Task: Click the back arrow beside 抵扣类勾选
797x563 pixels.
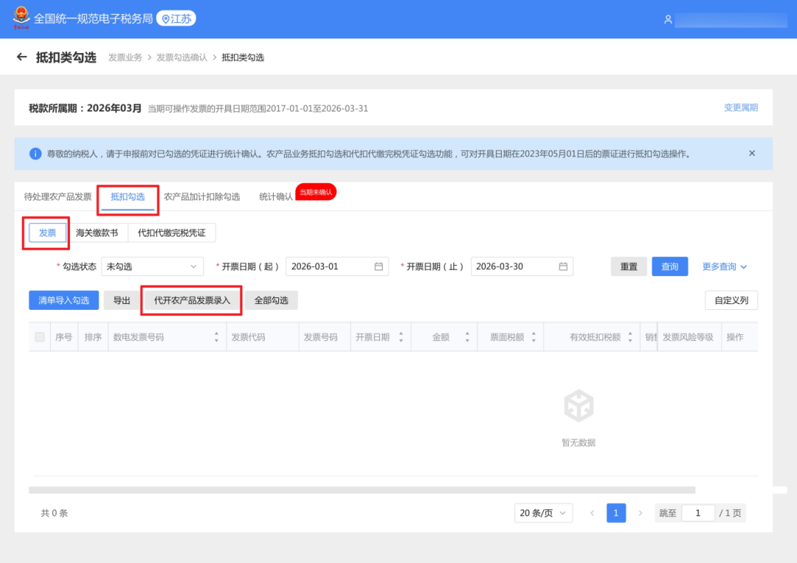Action: pyautogui.click(x=21, y=57)
